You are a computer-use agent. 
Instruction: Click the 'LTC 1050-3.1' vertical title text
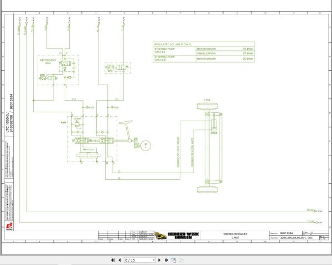tap(8, 122)
